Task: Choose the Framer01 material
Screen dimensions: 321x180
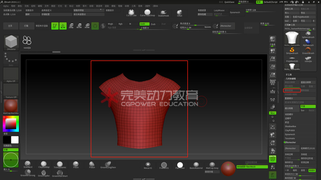Action: click(164, 165)
